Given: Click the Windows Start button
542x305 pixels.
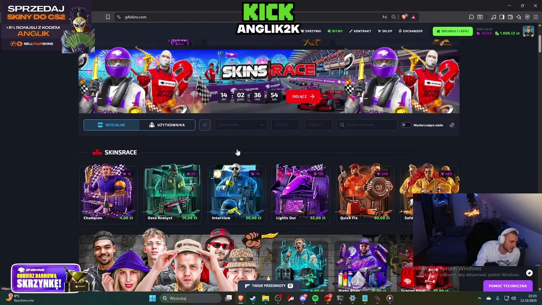Looking at the screenshot, I should (x=152, y=298).
